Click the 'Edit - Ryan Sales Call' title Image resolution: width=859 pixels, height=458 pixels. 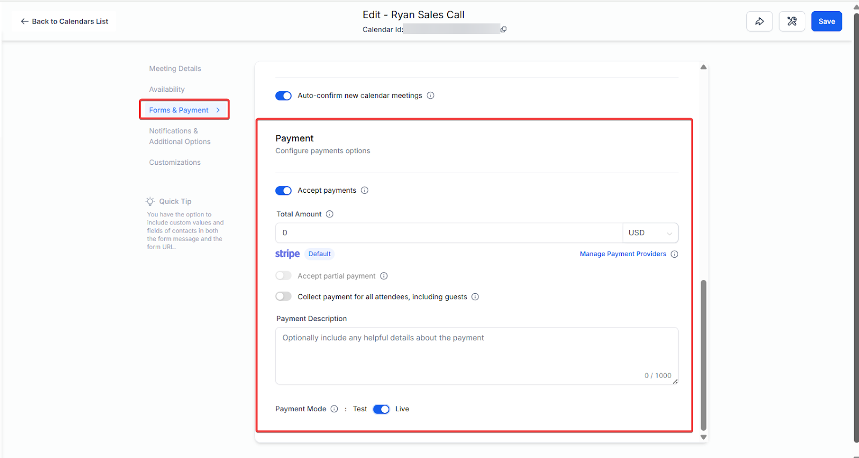coord(413,14)
